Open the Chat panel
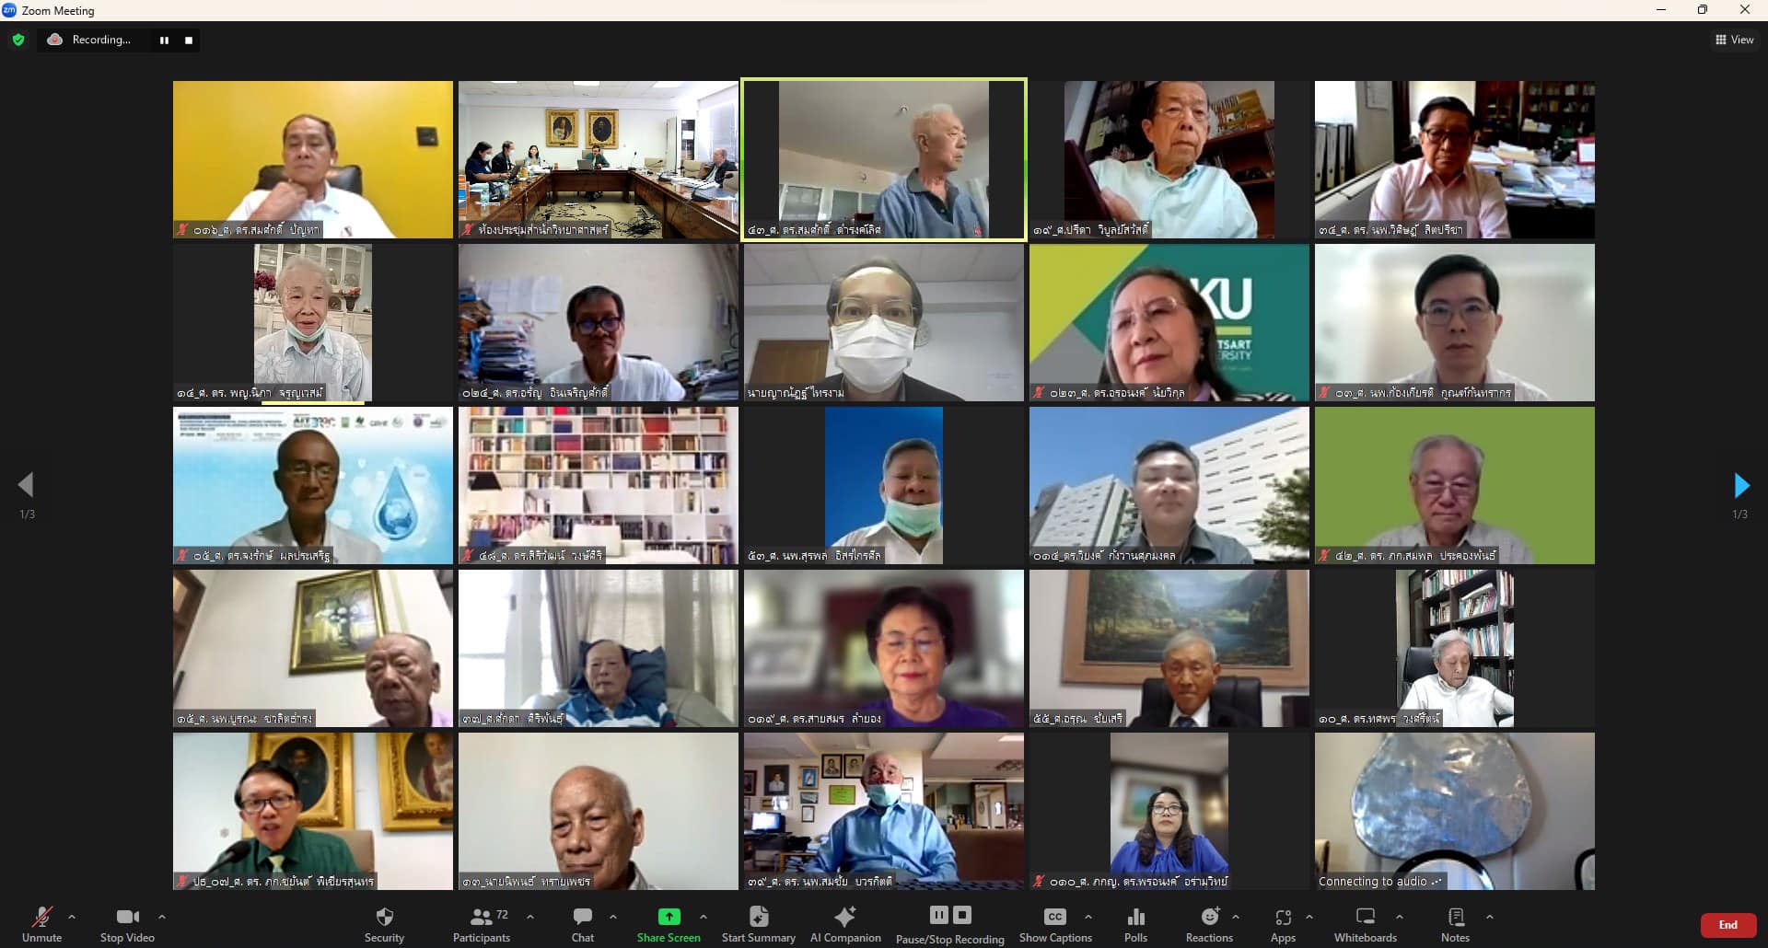 (x=582, y=923)
